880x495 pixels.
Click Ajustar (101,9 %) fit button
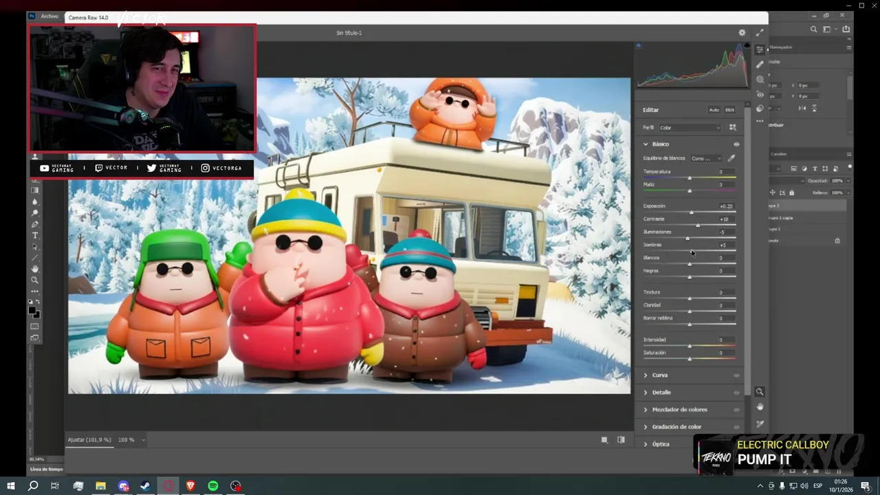[89, 440]
